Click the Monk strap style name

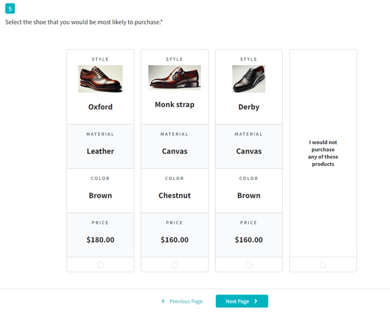175,105
